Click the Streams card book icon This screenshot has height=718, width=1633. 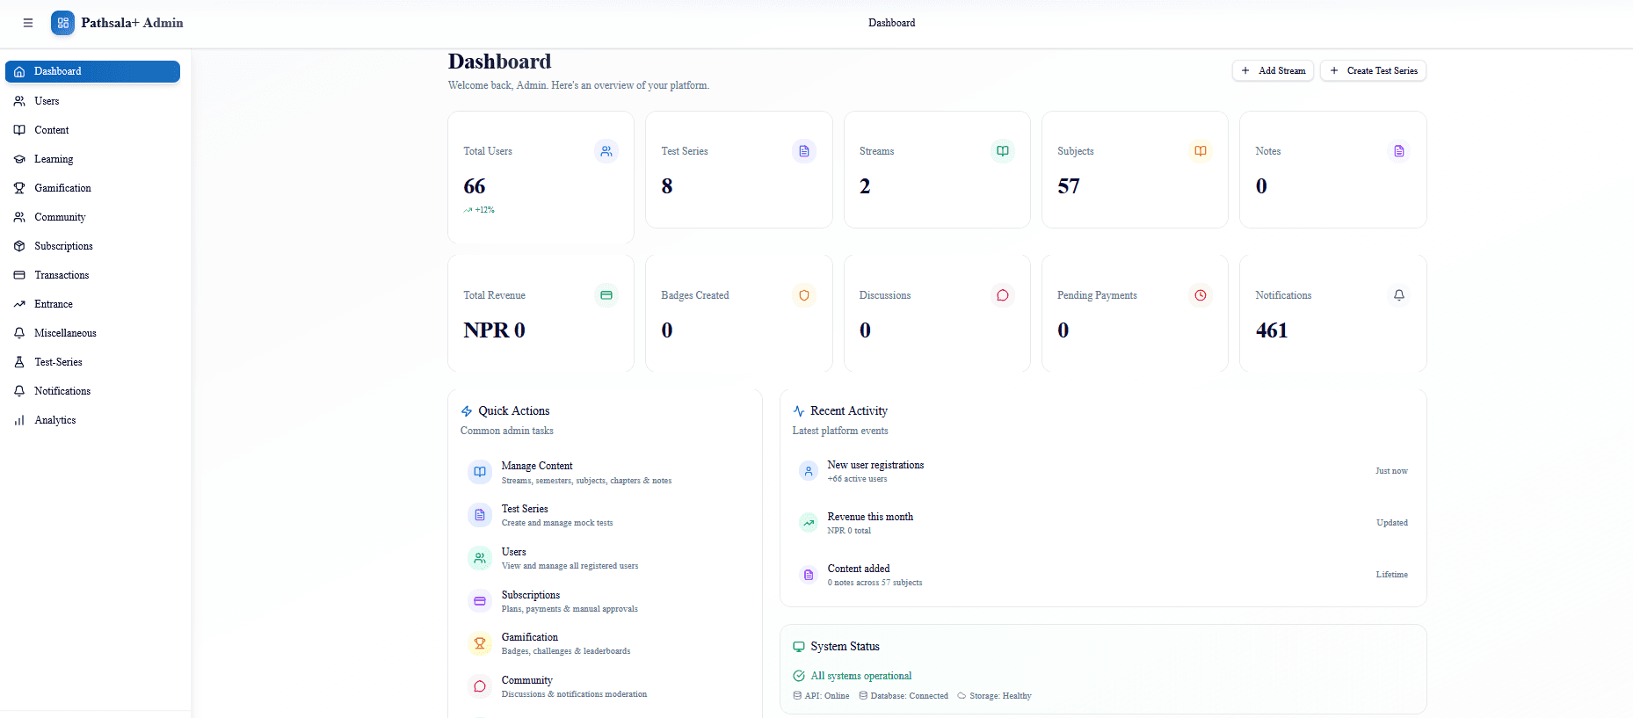[1003, 151]
